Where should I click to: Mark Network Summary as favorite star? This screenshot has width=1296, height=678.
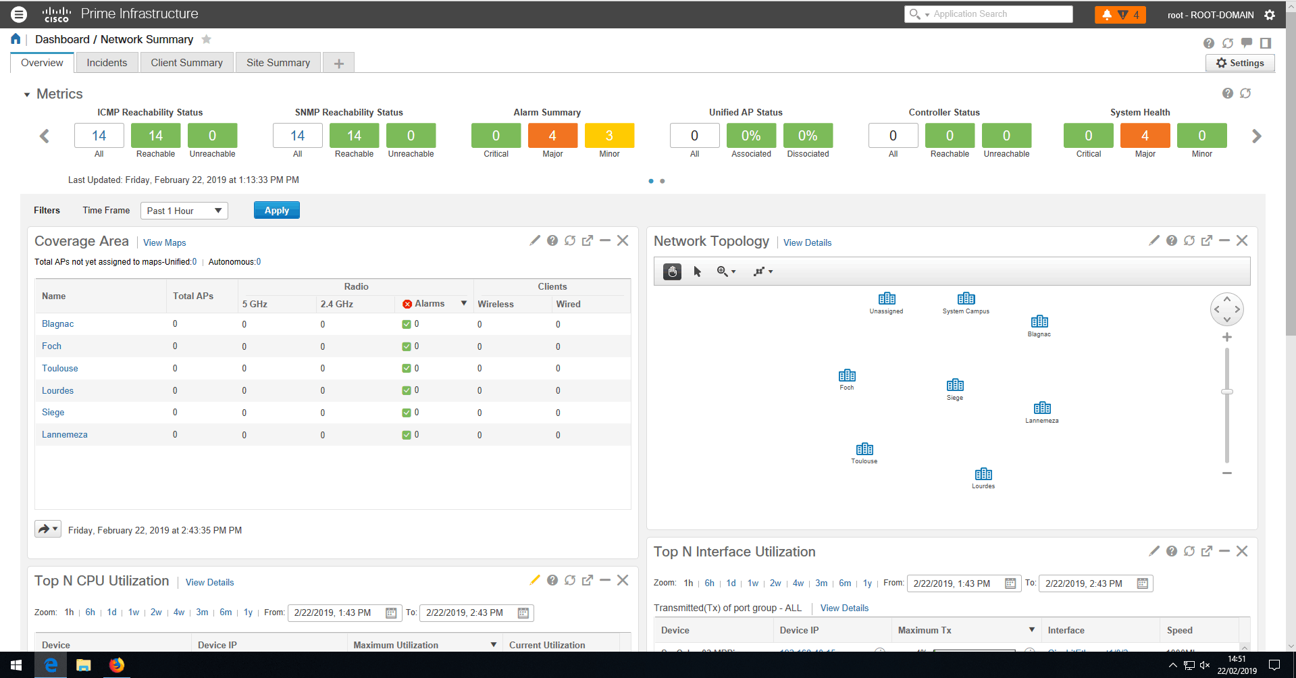[x=207, y=39]
